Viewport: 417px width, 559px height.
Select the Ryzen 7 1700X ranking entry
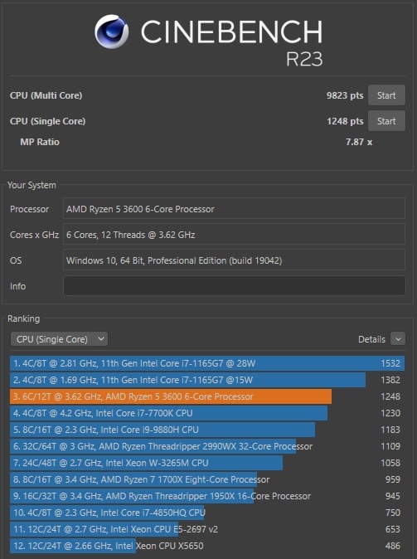pos(207,479)
